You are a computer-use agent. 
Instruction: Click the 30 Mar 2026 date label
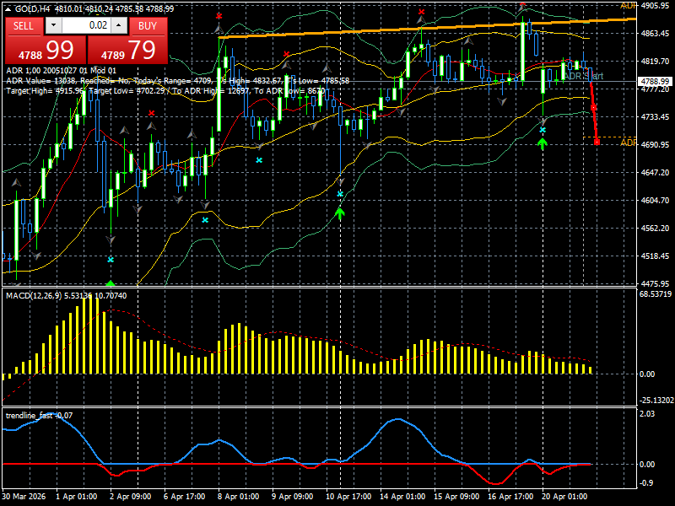tap(24, 496)
